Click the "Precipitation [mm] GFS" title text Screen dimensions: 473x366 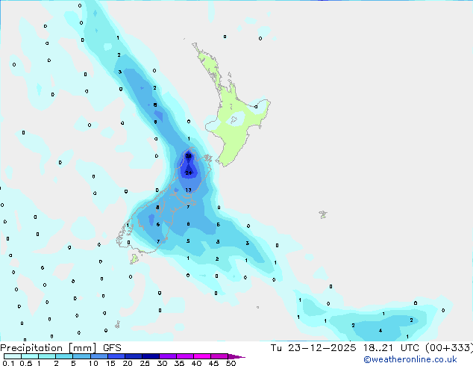click(60, 348)
